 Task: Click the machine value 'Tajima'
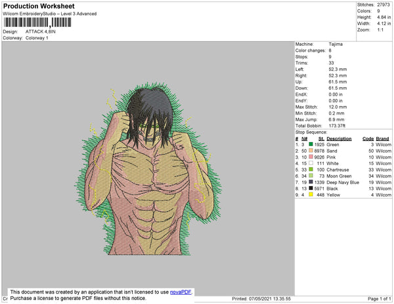336,44
